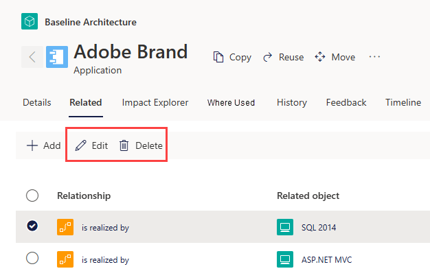430x271 pixels.
Task: Click the orange relationship icon in SQL 2014 row
Action: tap(65, 227)
